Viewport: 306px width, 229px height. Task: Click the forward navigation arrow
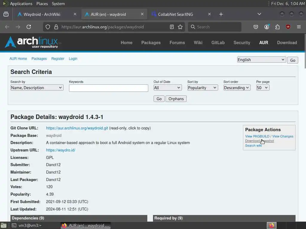[18, 27]
